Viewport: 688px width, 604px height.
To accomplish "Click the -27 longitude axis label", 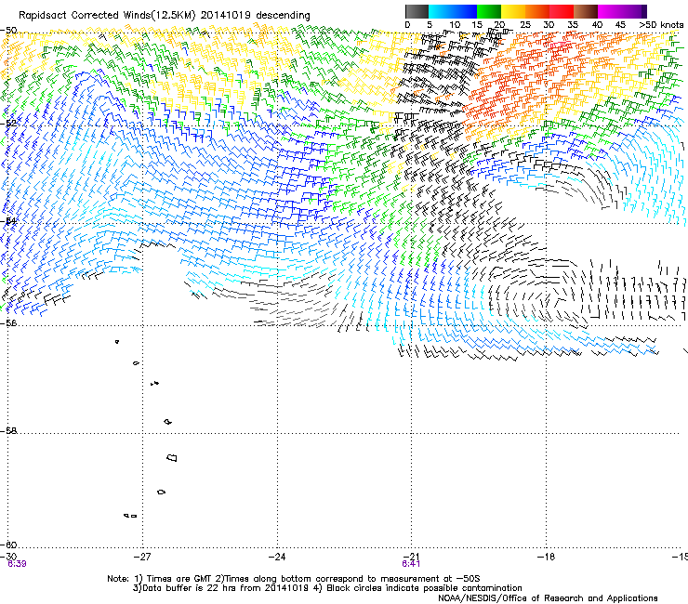I will coord(142,557).
